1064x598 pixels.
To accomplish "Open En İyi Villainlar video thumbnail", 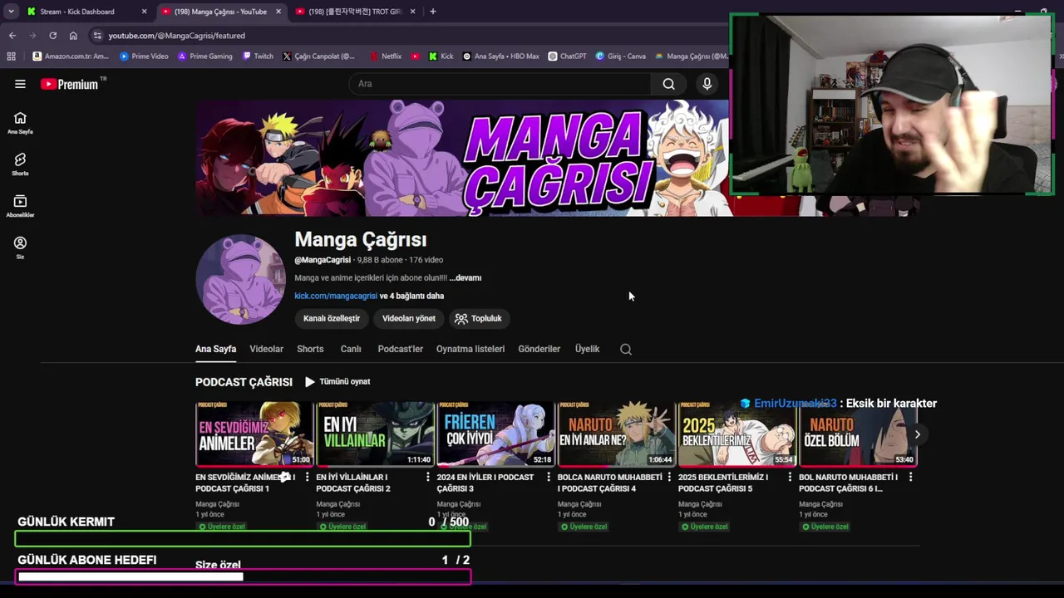I will (375, 434).
